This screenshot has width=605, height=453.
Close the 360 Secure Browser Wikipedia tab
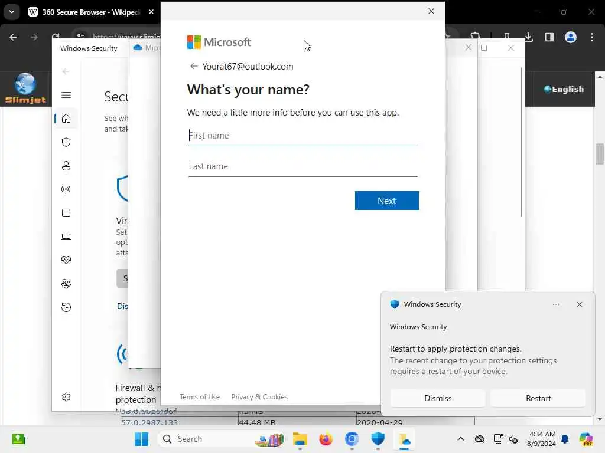(x=151, y=12)
